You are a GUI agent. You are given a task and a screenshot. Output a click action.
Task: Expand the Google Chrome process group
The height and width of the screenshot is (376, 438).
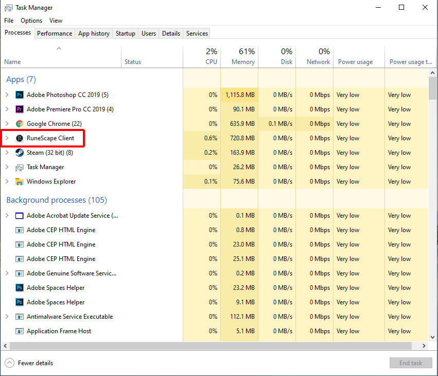click(x=7, y=124)
